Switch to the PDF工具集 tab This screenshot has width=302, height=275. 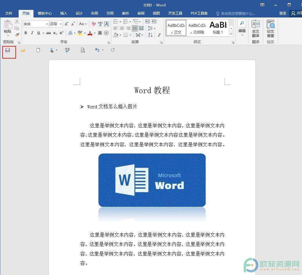199,13
